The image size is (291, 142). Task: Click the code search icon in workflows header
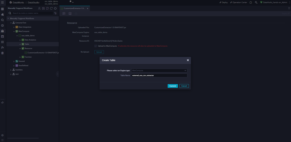[x=43, y=8]
